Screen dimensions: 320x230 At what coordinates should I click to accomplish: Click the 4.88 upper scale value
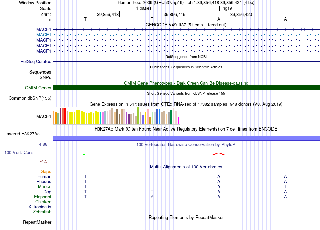43,144
